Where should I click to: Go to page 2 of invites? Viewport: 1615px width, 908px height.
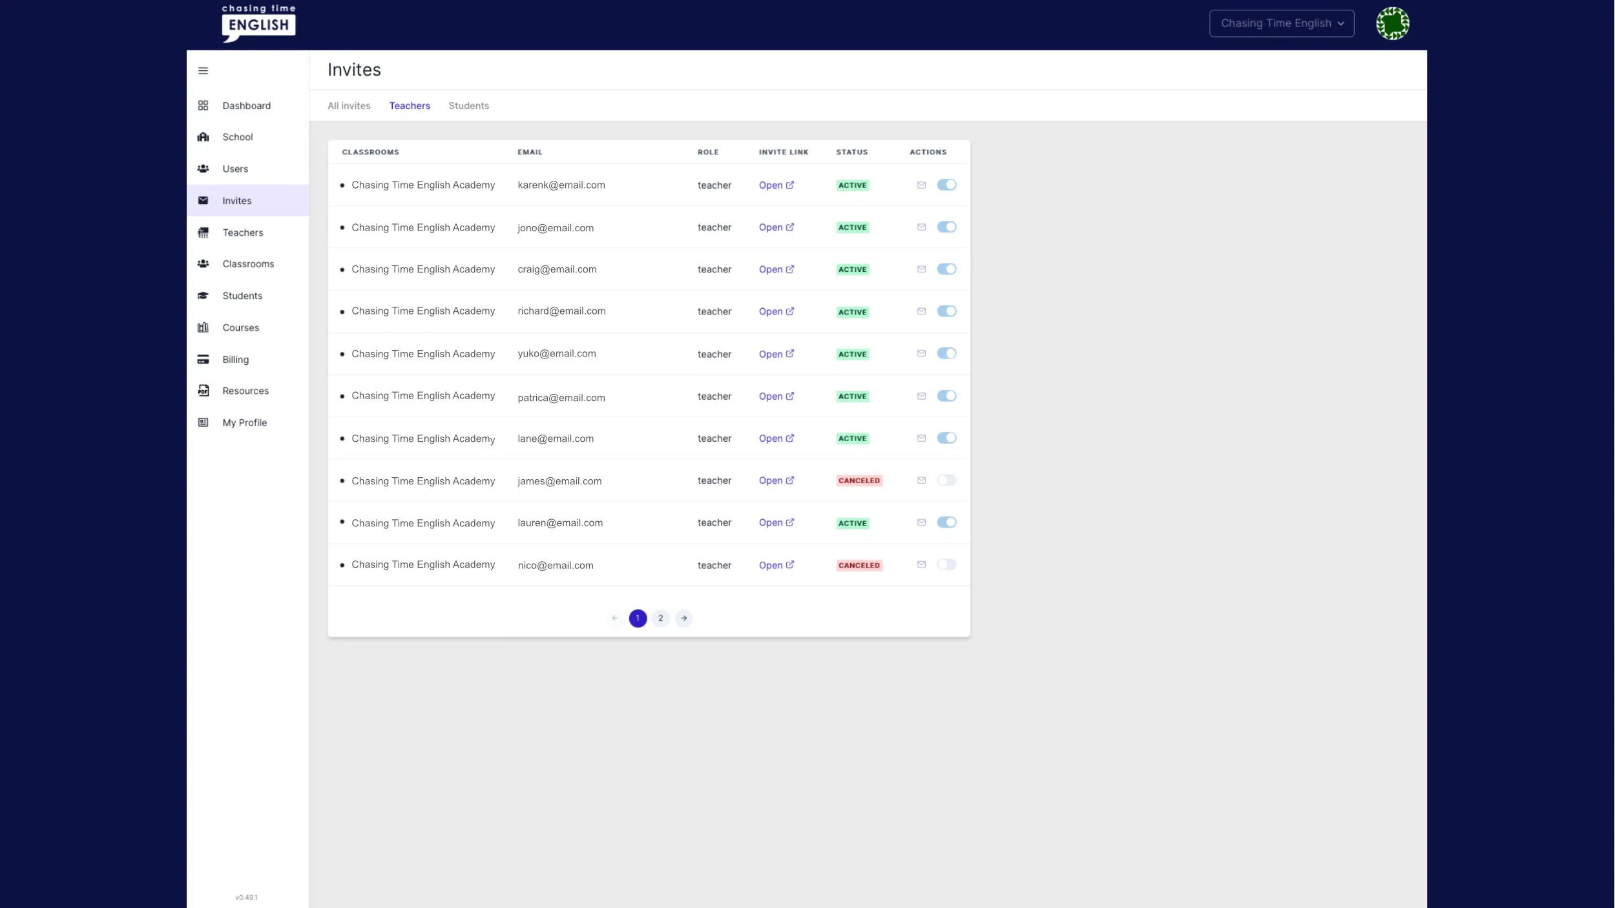tap(660, 618)
